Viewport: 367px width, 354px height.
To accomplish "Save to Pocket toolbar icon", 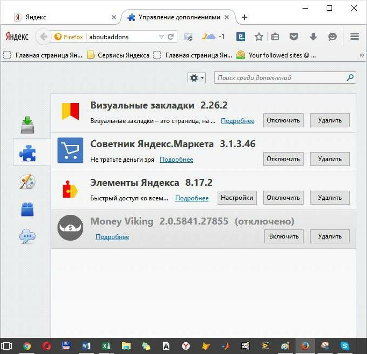I will [x=294, y=37].
